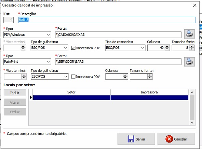Click the row indicator arrow in sector grid
Image resolution: width=202 pixels, height=149 pixels.
pos(31,97)
